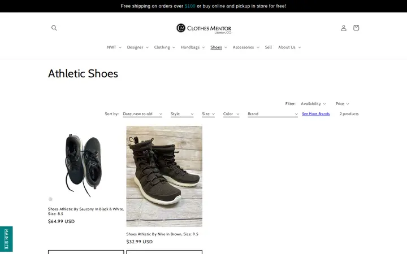
Task: Expand the Designer menu
Action: pos(137,47)
